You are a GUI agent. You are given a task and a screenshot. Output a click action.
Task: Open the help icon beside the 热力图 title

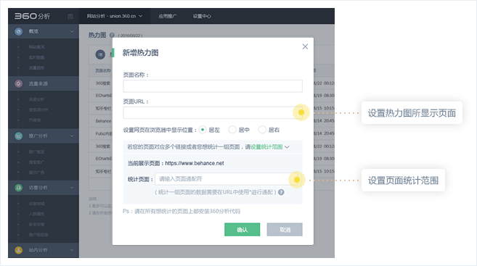[x=112, y=36]
